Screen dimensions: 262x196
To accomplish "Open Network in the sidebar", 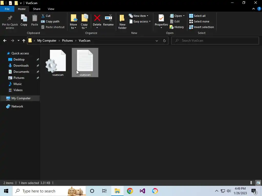I will click(x=17, y=106).
